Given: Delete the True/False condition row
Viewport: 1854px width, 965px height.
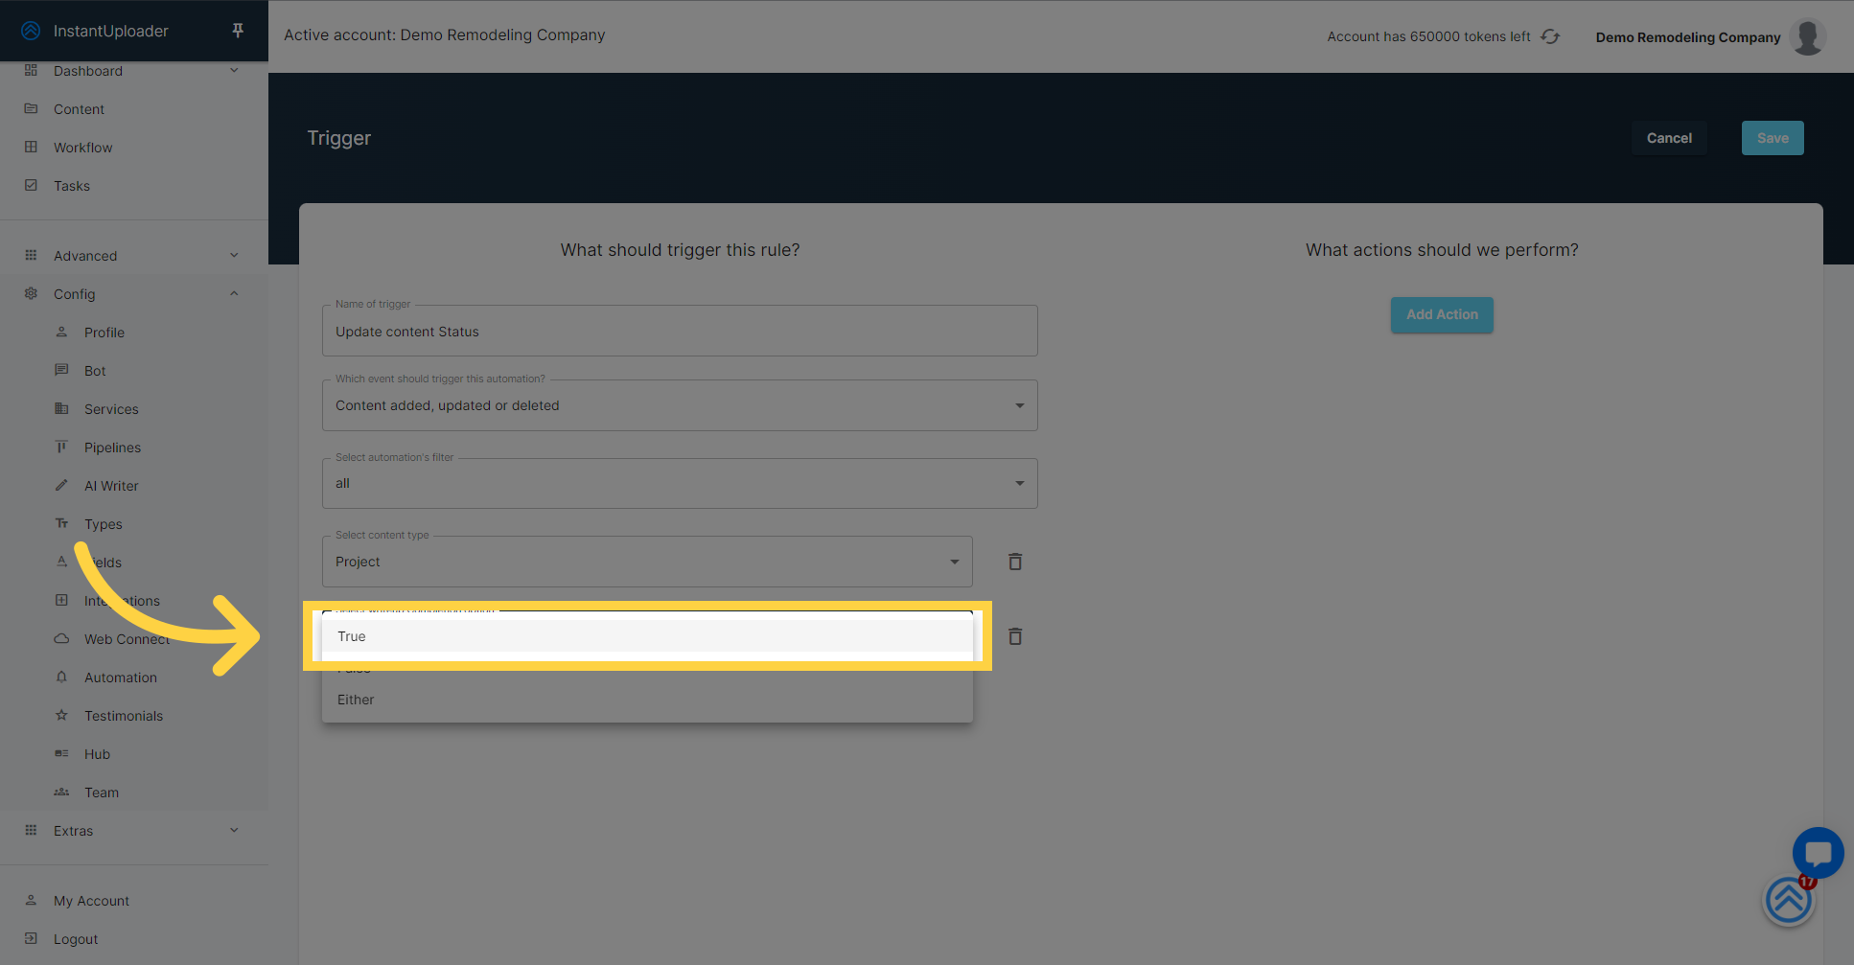Looking at the screenshot, I should (1015, 636).
